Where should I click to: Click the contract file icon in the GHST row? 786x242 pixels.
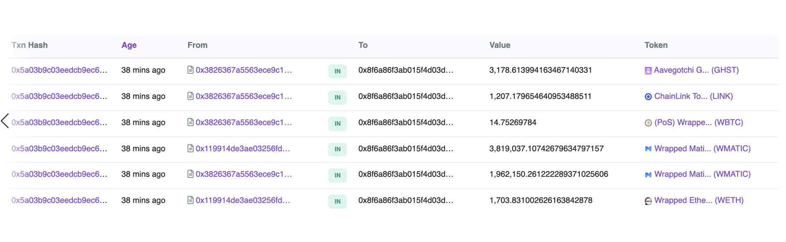tap(190, 70)
